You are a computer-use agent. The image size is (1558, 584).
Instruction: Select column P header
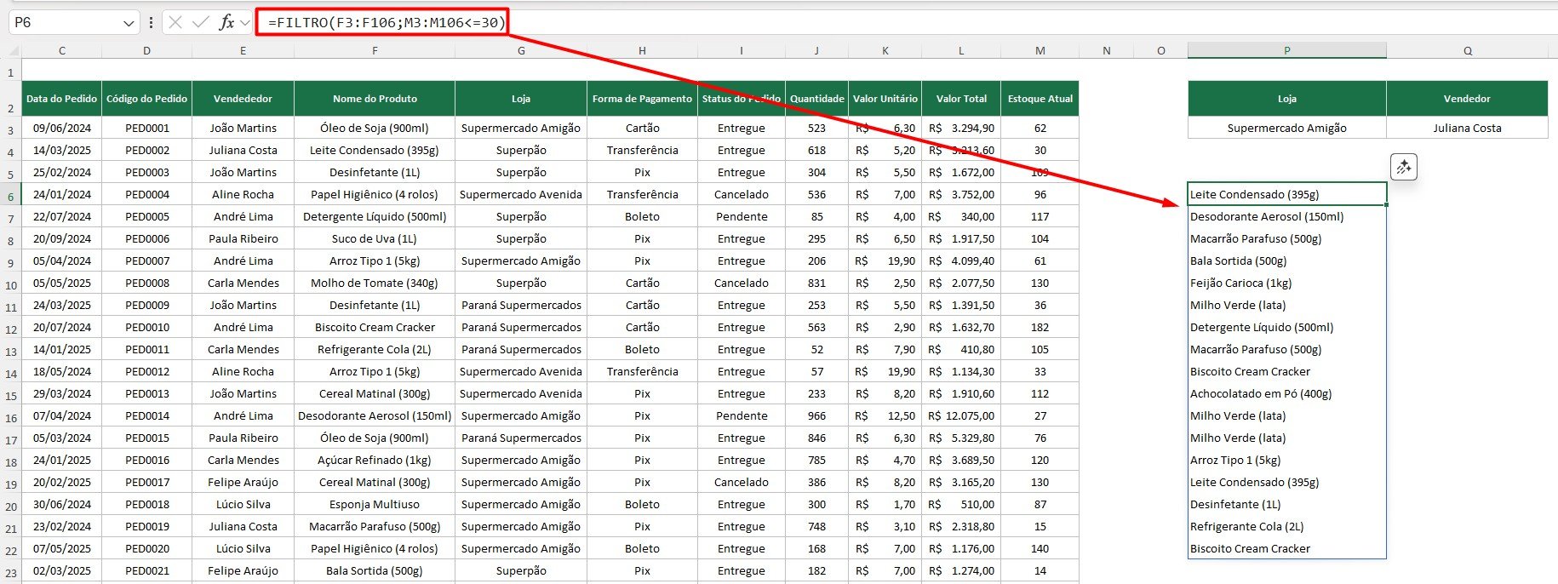(x=1286, y=51)
